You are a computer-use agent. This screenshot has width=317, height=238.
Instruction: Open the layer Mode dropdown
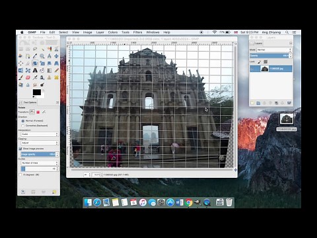coord(274,50)
